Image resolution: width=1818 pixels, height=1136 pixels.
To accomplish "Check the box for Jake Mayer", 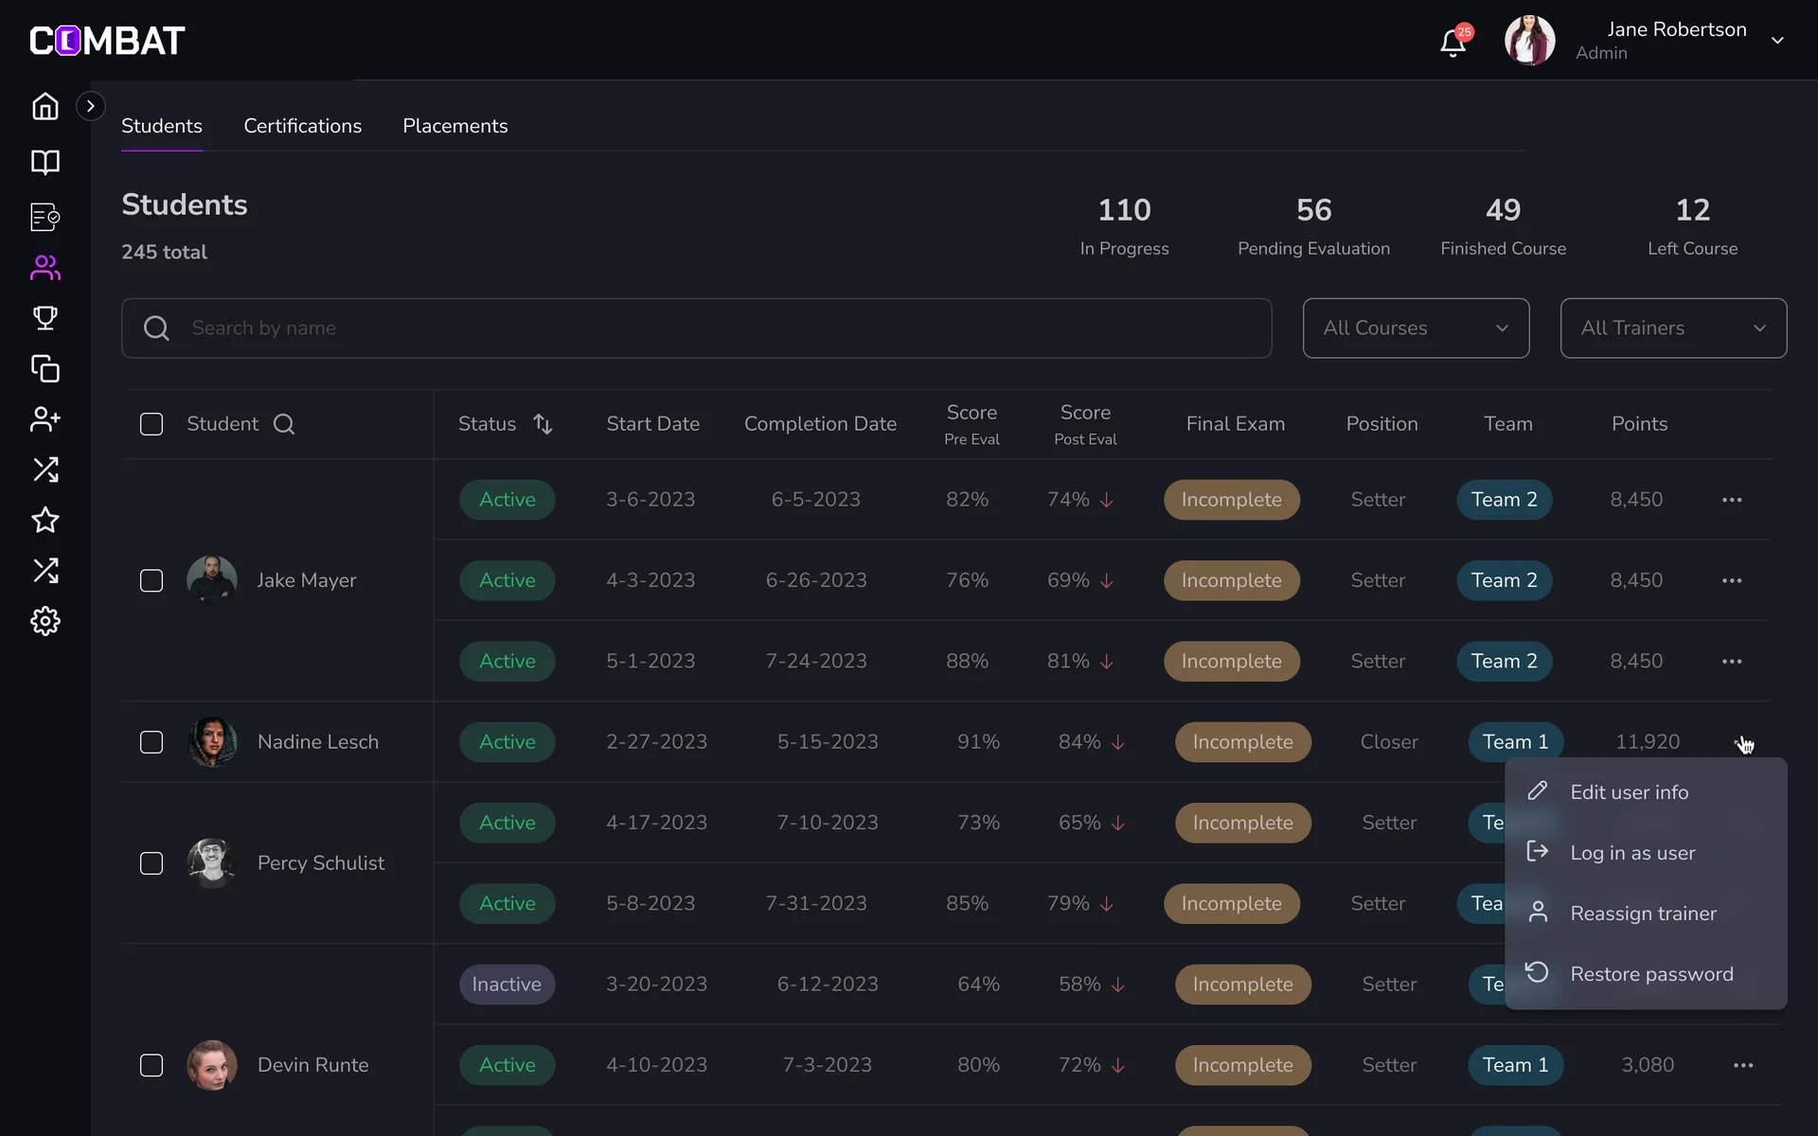I will click(x=151, y=580).
